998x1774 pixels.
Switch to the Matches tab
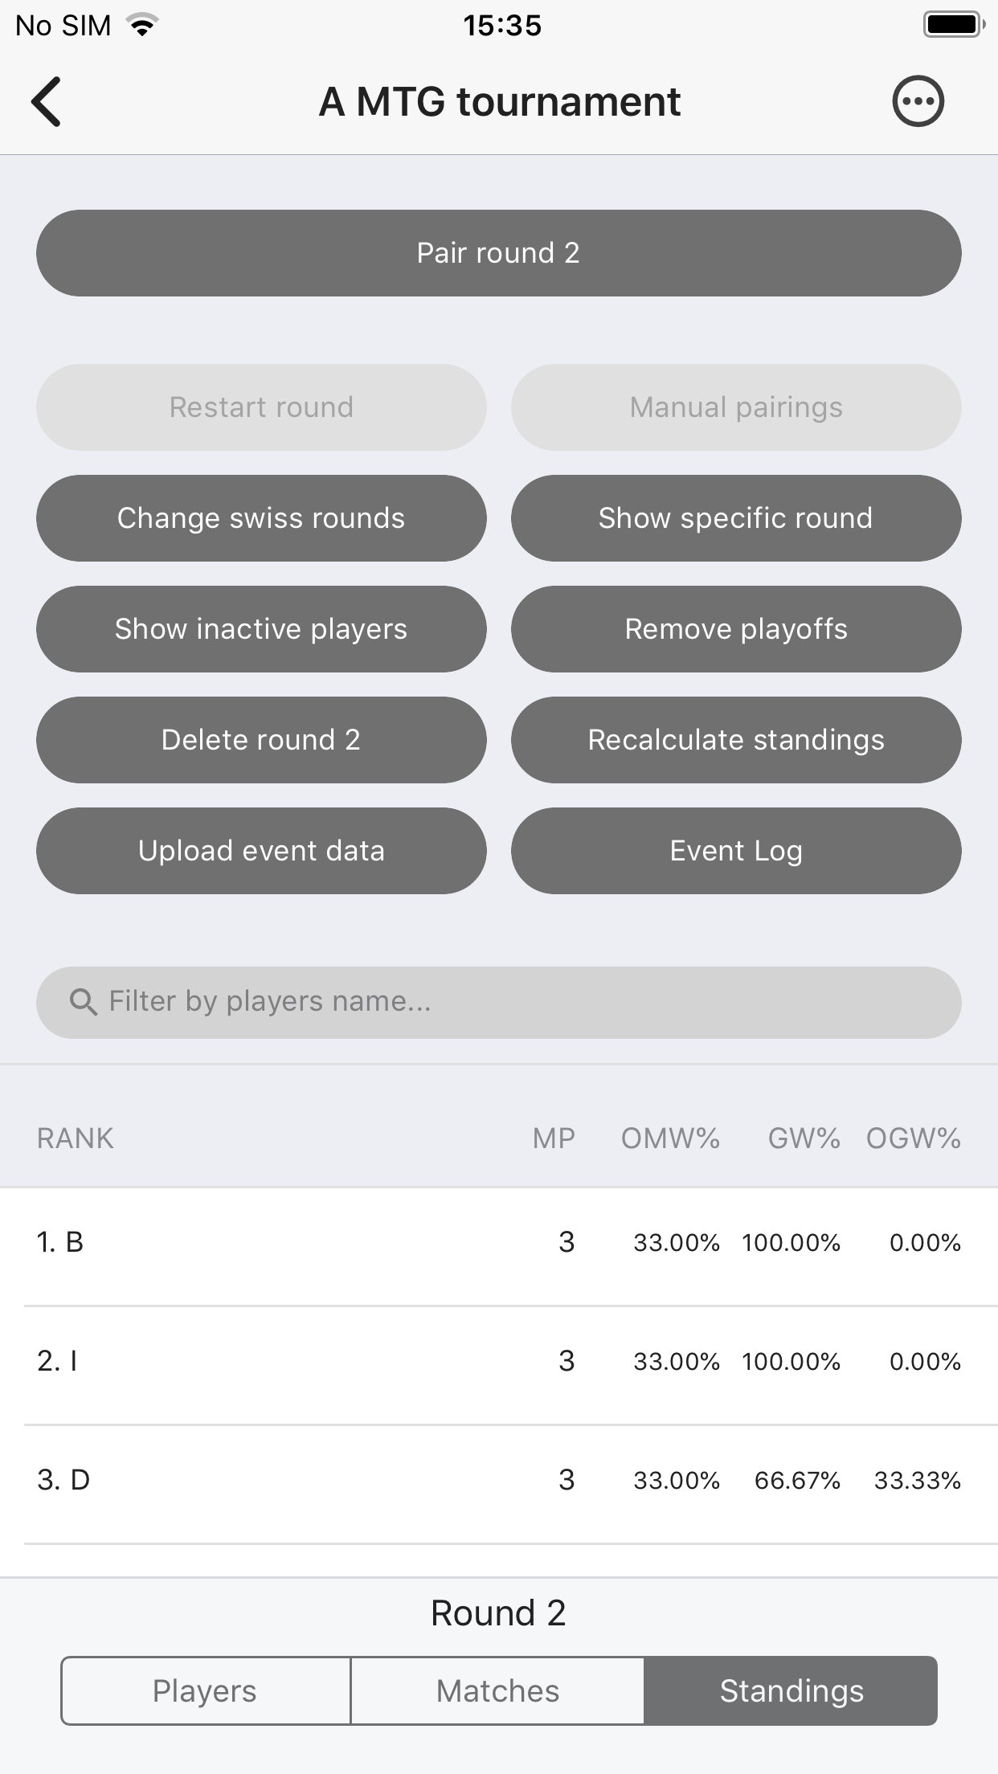(497, 1691)
